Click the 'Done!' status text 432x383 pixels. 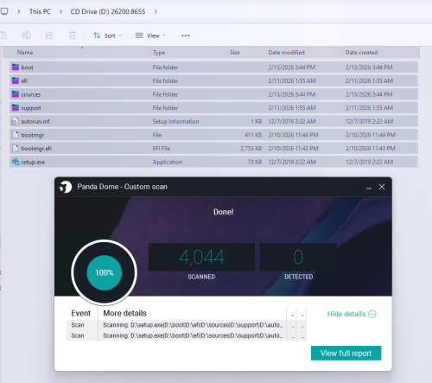click(223, 212)
